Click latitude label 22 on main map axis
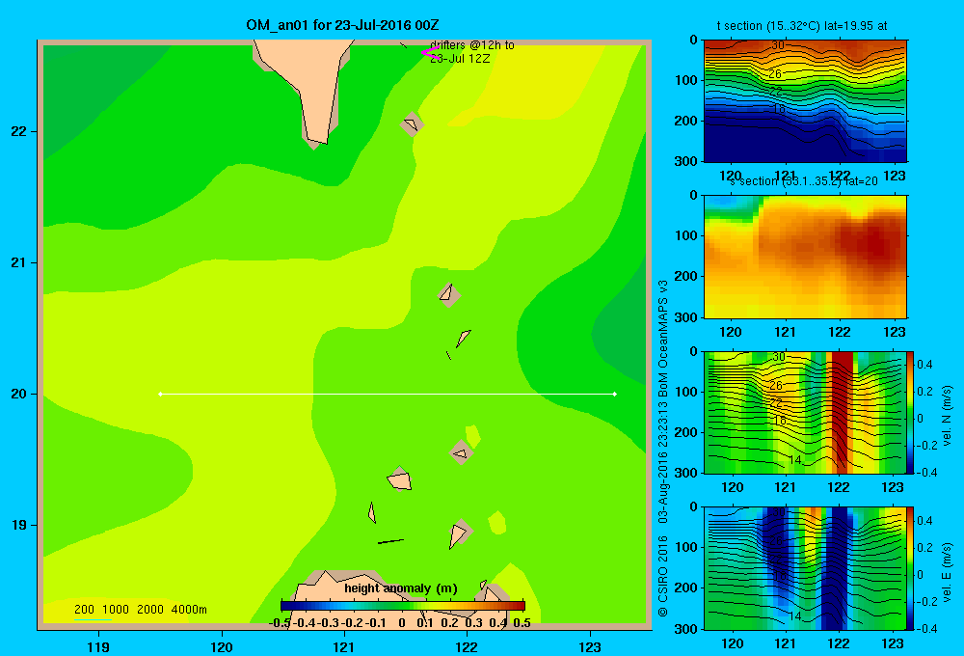This screenshot has width=964, height=656. click(x=19, y=132)
